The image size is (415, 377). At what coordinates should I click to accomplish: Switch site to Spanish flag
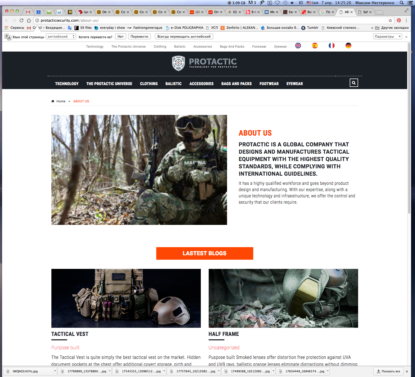[x=315, y=46]
